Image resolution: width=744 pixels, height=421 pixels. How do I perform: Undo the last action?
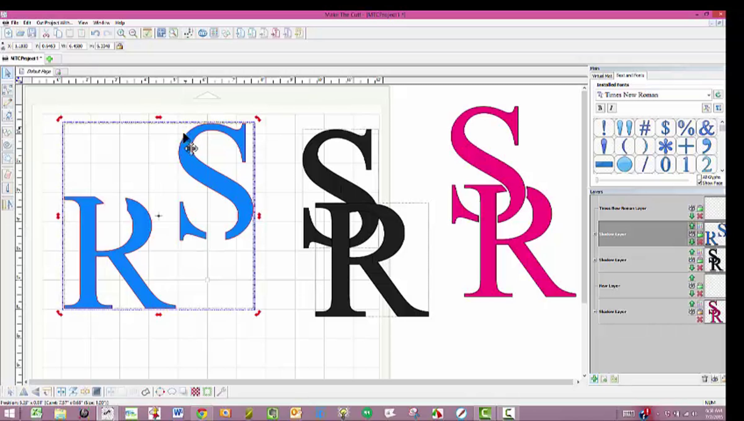coord(95,33)
